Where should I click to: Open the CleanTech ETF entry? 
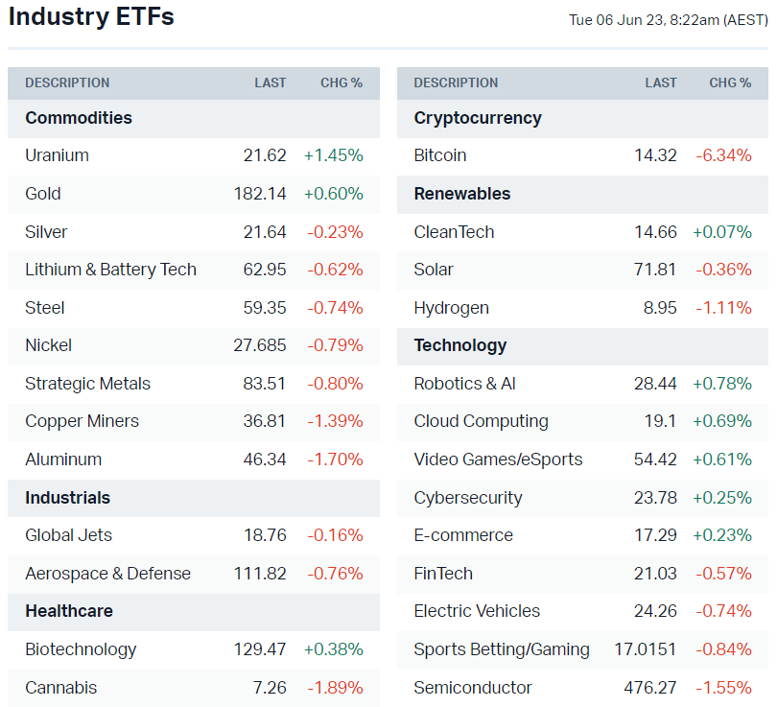pyautogui.click(x=454, y=232)
